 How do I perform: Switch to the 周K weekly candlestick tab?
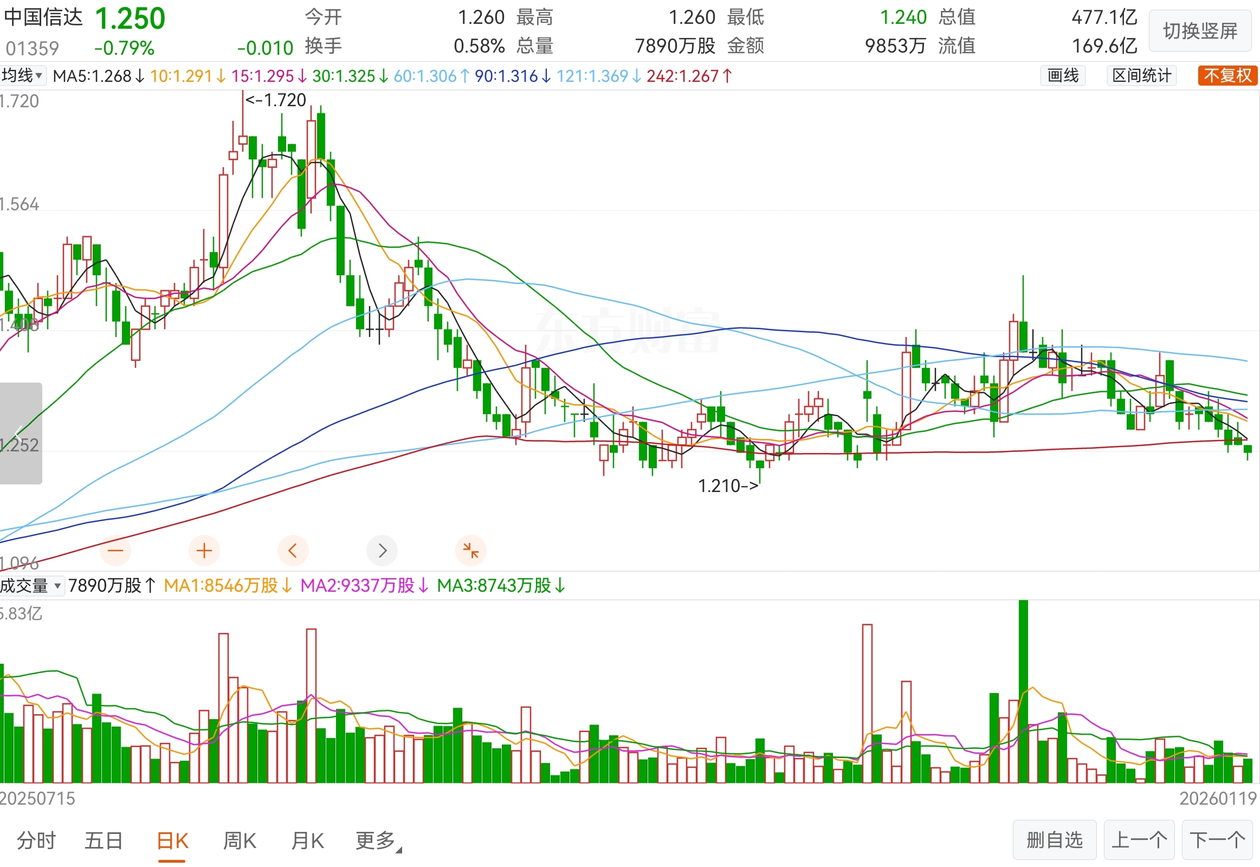(239, 839)
